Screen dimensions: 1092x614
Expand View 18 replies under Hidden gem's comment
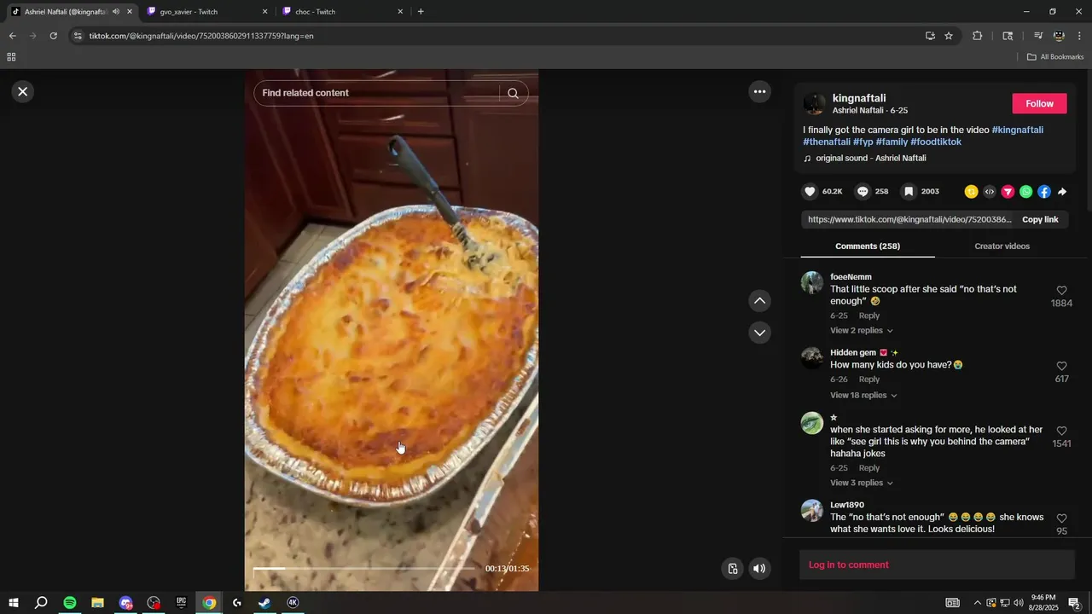click(x=864, y=395)
